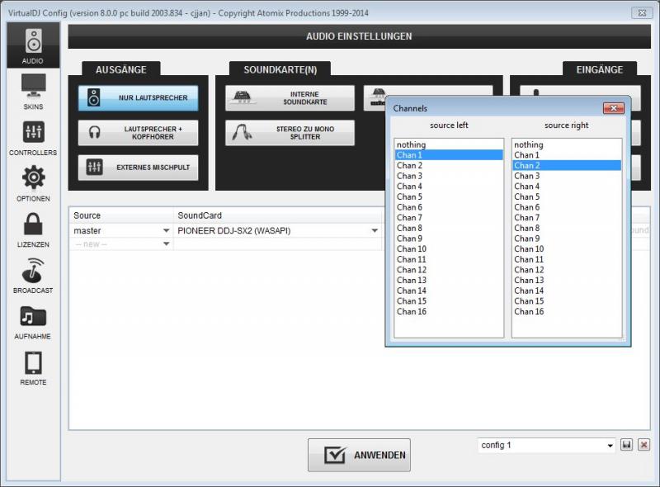
Task: Select Chan 12 in source left list
Action: (x=449, y=270)
